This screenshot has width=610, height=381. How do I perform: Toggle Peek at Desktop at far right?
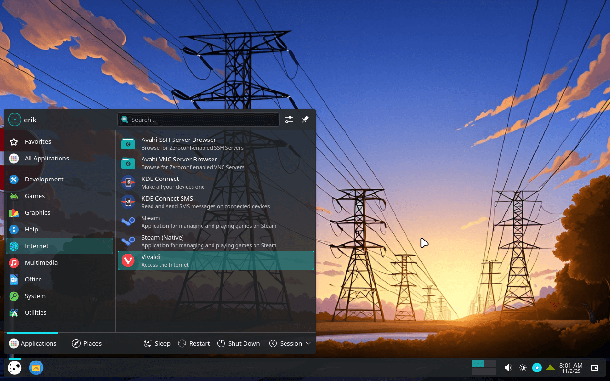click(594, 367)
